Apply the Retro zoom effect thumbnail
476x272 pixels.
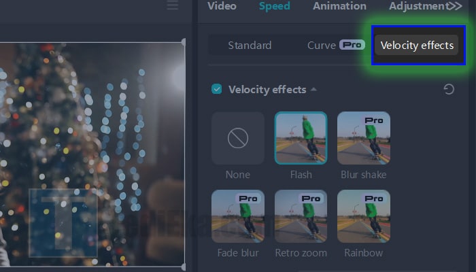click(x=301, y=216)
